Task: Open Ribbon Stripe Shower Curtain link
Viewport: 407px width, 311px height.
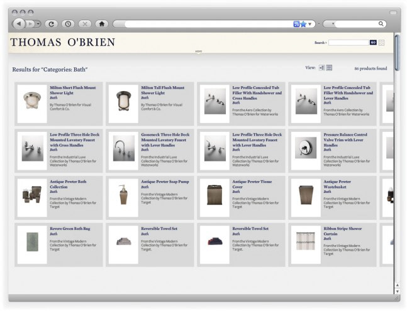Action: pyautogui.click(x=343, y=231)
